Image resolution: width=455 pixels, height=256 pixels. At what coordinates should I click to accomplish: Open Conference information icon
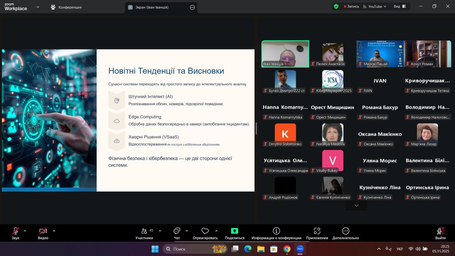[x=276, y=231]
